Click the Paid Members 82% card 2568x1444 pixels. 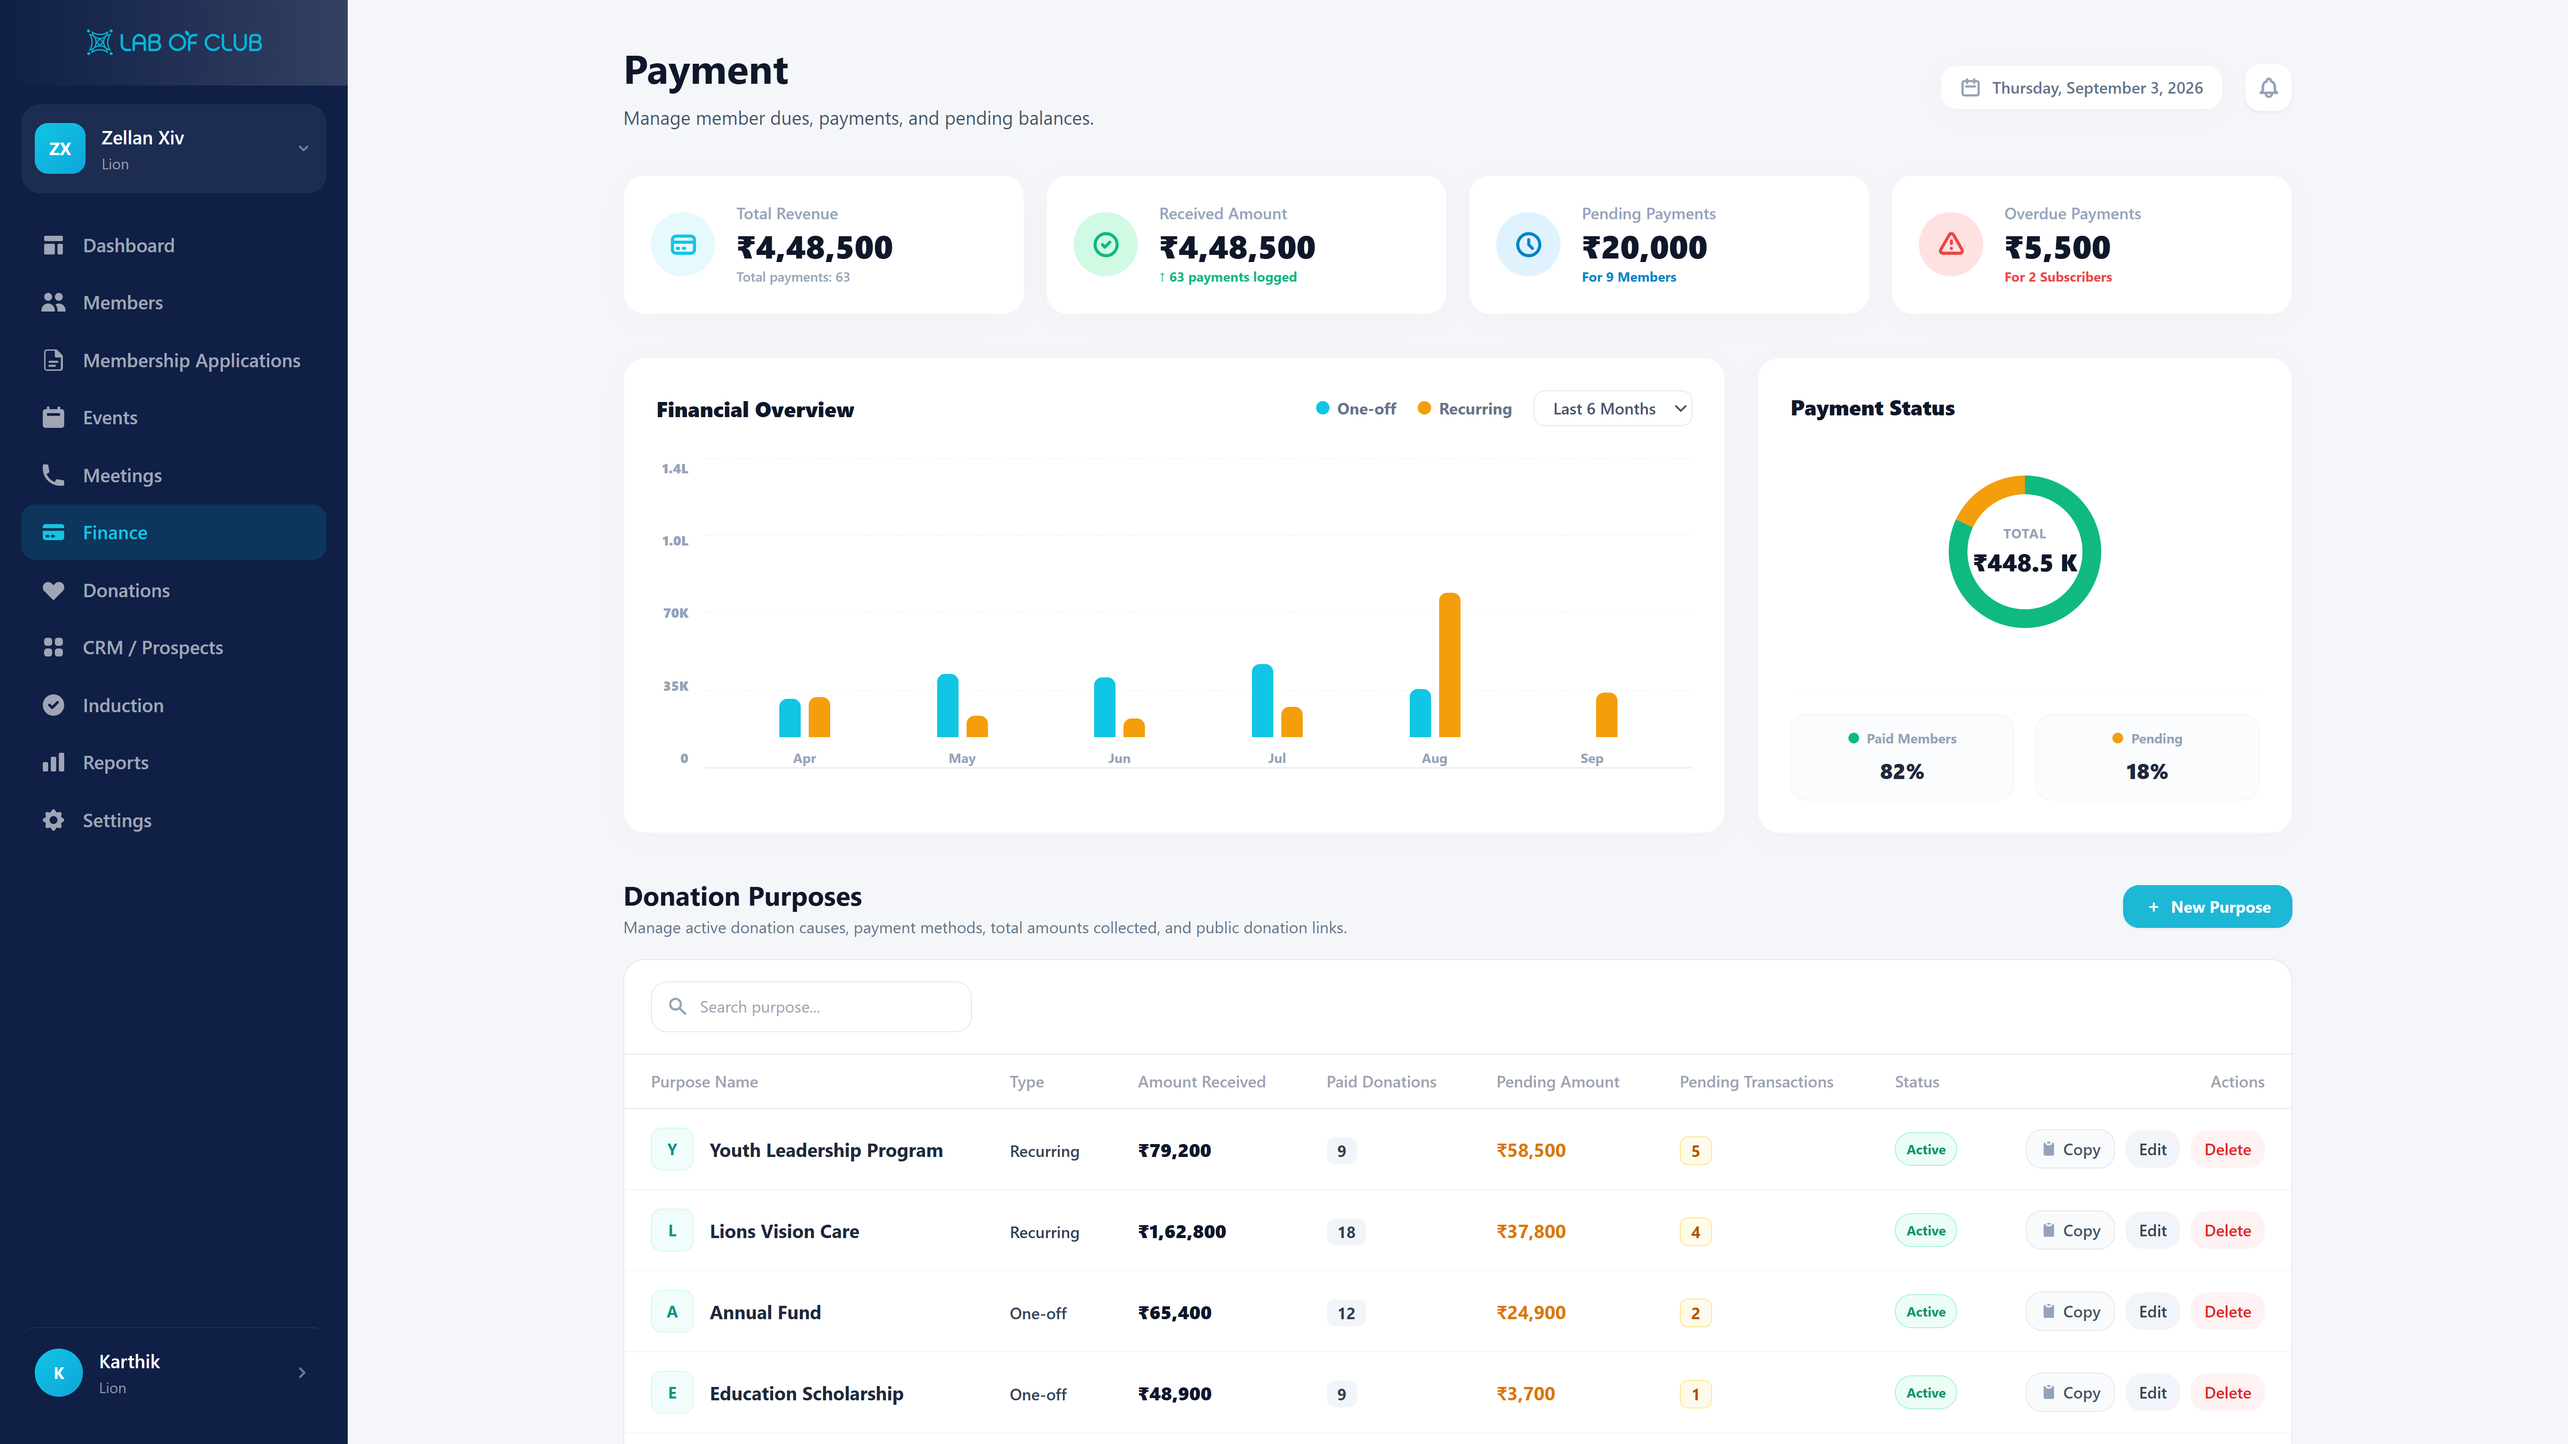(x=1902, y=756)
